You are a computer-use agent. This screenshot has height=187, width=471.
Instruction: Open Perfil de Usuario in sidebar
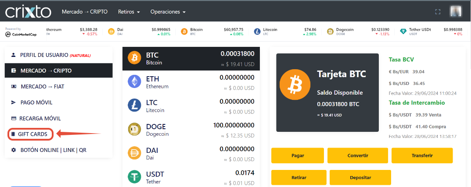[x=58, y=55]
